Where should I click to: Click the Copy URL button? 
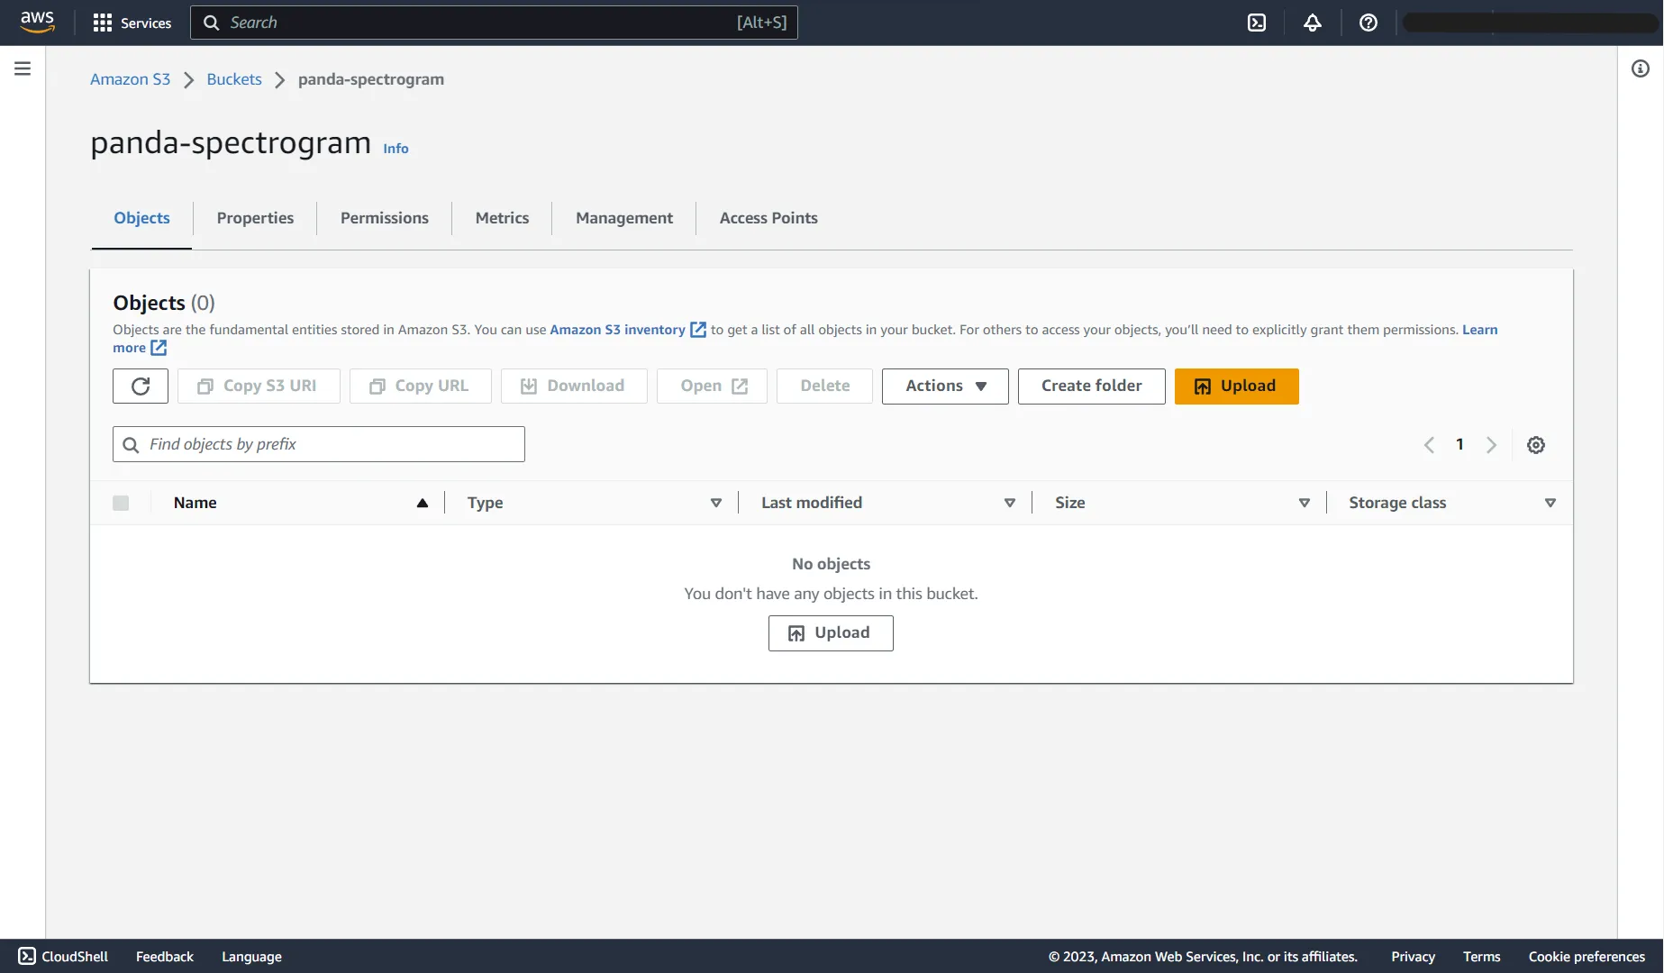[421, 386]
